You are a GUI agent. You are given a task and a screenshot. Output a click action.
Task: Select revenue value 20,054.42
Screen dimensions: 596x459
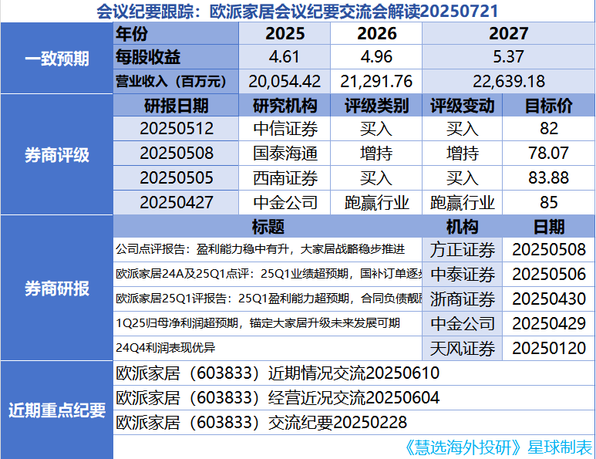(x=285, y=81)
